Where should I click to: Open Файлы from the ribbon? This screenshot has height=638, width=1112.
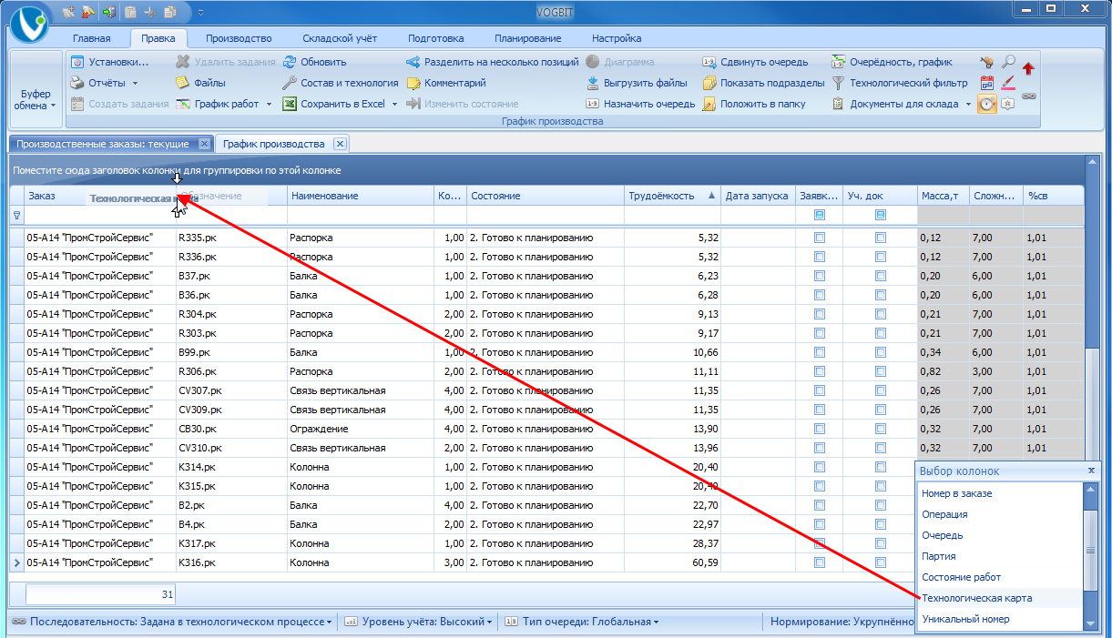point(200,83)
